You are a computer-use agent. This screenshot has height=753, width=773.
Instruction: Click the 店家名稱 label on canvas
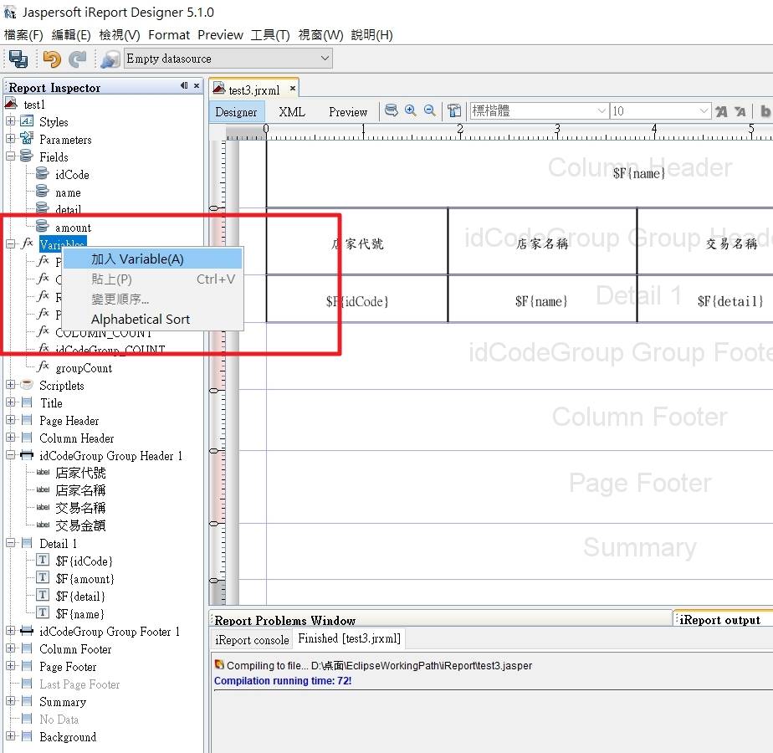pos(542,243)
